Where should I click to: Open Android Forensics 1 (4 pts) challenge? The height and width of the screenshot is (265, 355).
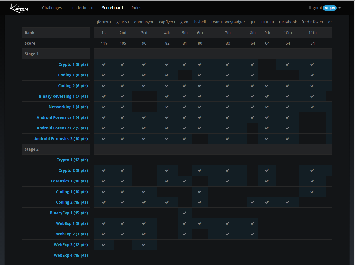tap(62, 117)
